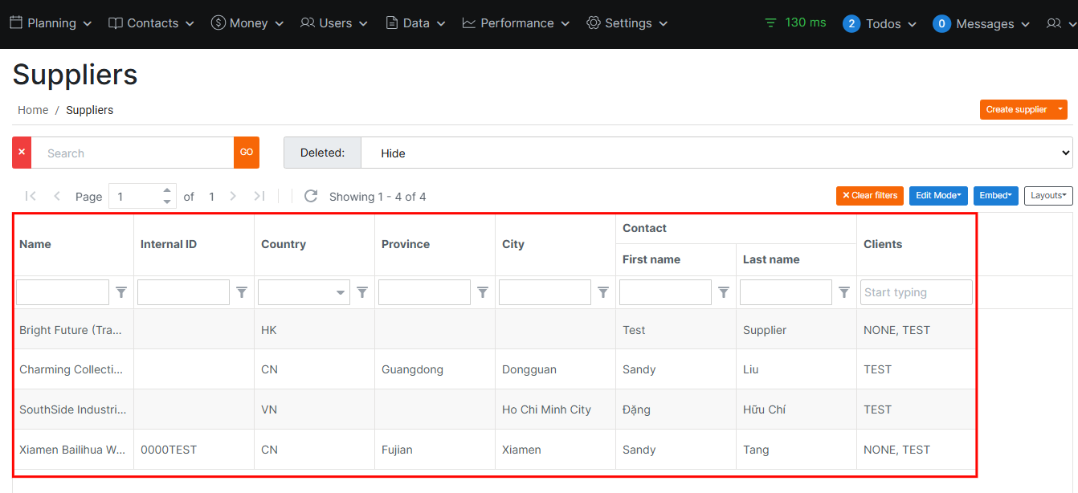Open the Messages dropdown

(x=982, y=24)
